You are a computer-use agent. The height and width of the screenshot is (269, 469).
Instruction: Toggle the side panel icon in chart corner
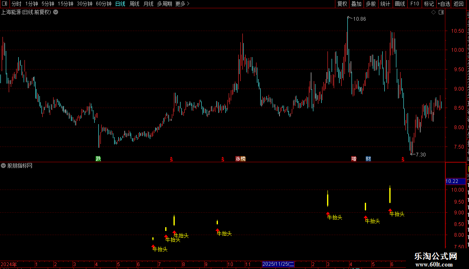click(x=441, y=12)
